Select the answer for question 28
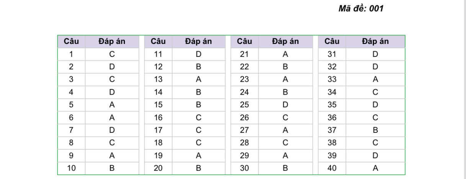 (x=285, y=143)
